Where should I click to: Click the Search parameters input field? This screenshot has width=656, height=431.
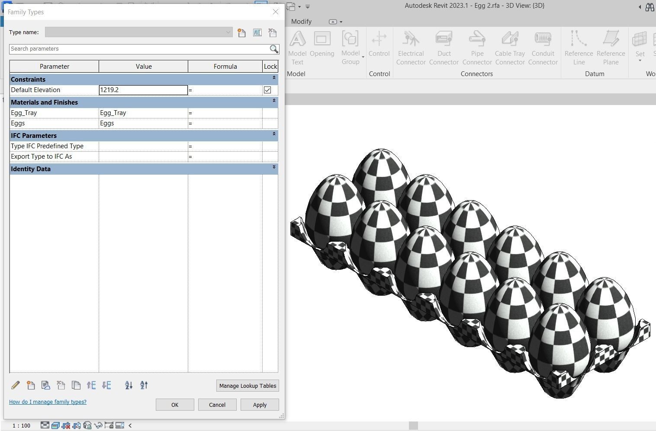click(139, 49)
